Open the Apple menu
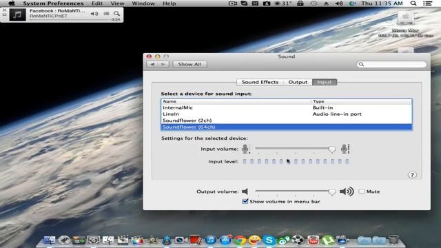The image size is (441, 248). click(12, 3)
